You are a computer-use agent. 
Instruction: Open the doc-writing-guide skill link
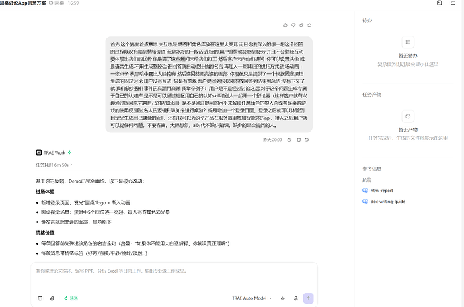[x=387, y=202]
